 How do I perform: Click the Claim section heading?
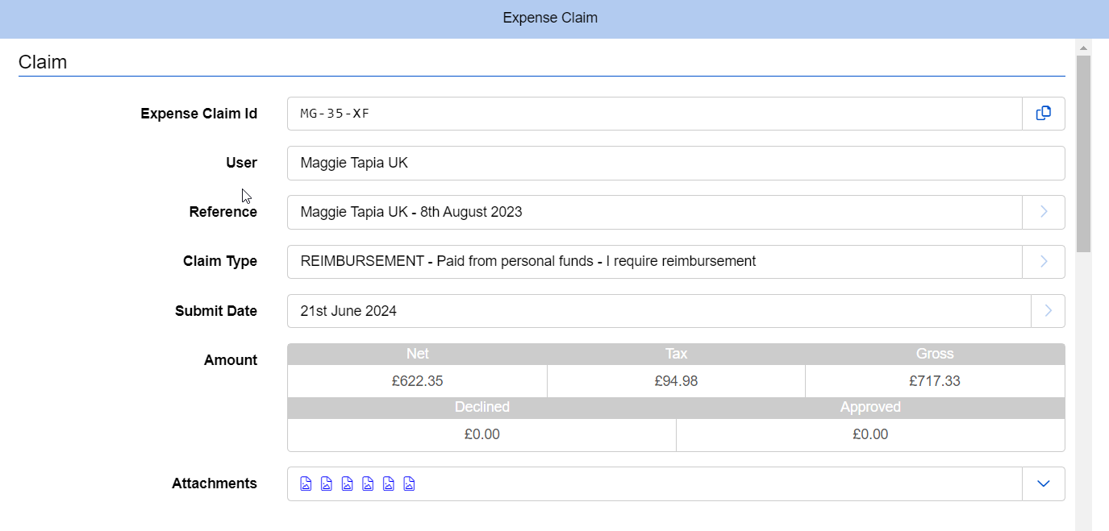click(43, 62)
